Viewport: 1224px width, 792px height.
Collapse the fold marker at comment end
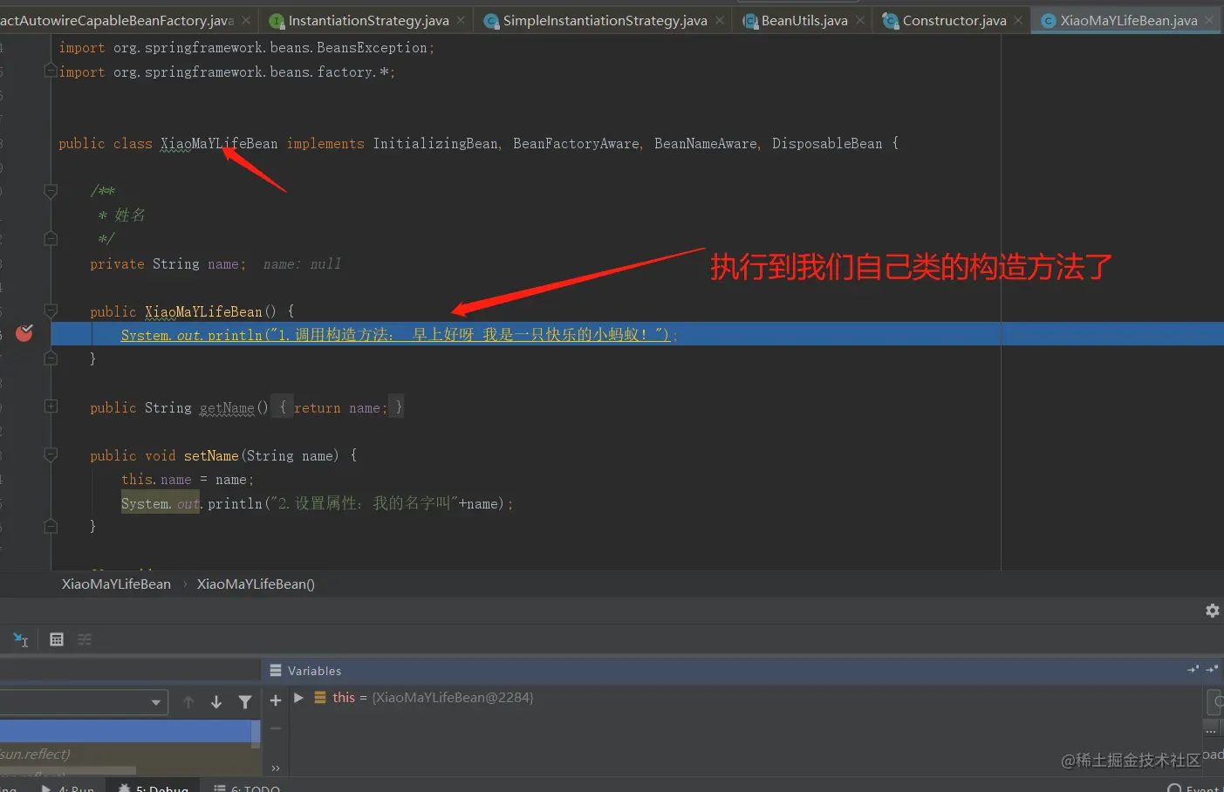click(x=51, y=239)
